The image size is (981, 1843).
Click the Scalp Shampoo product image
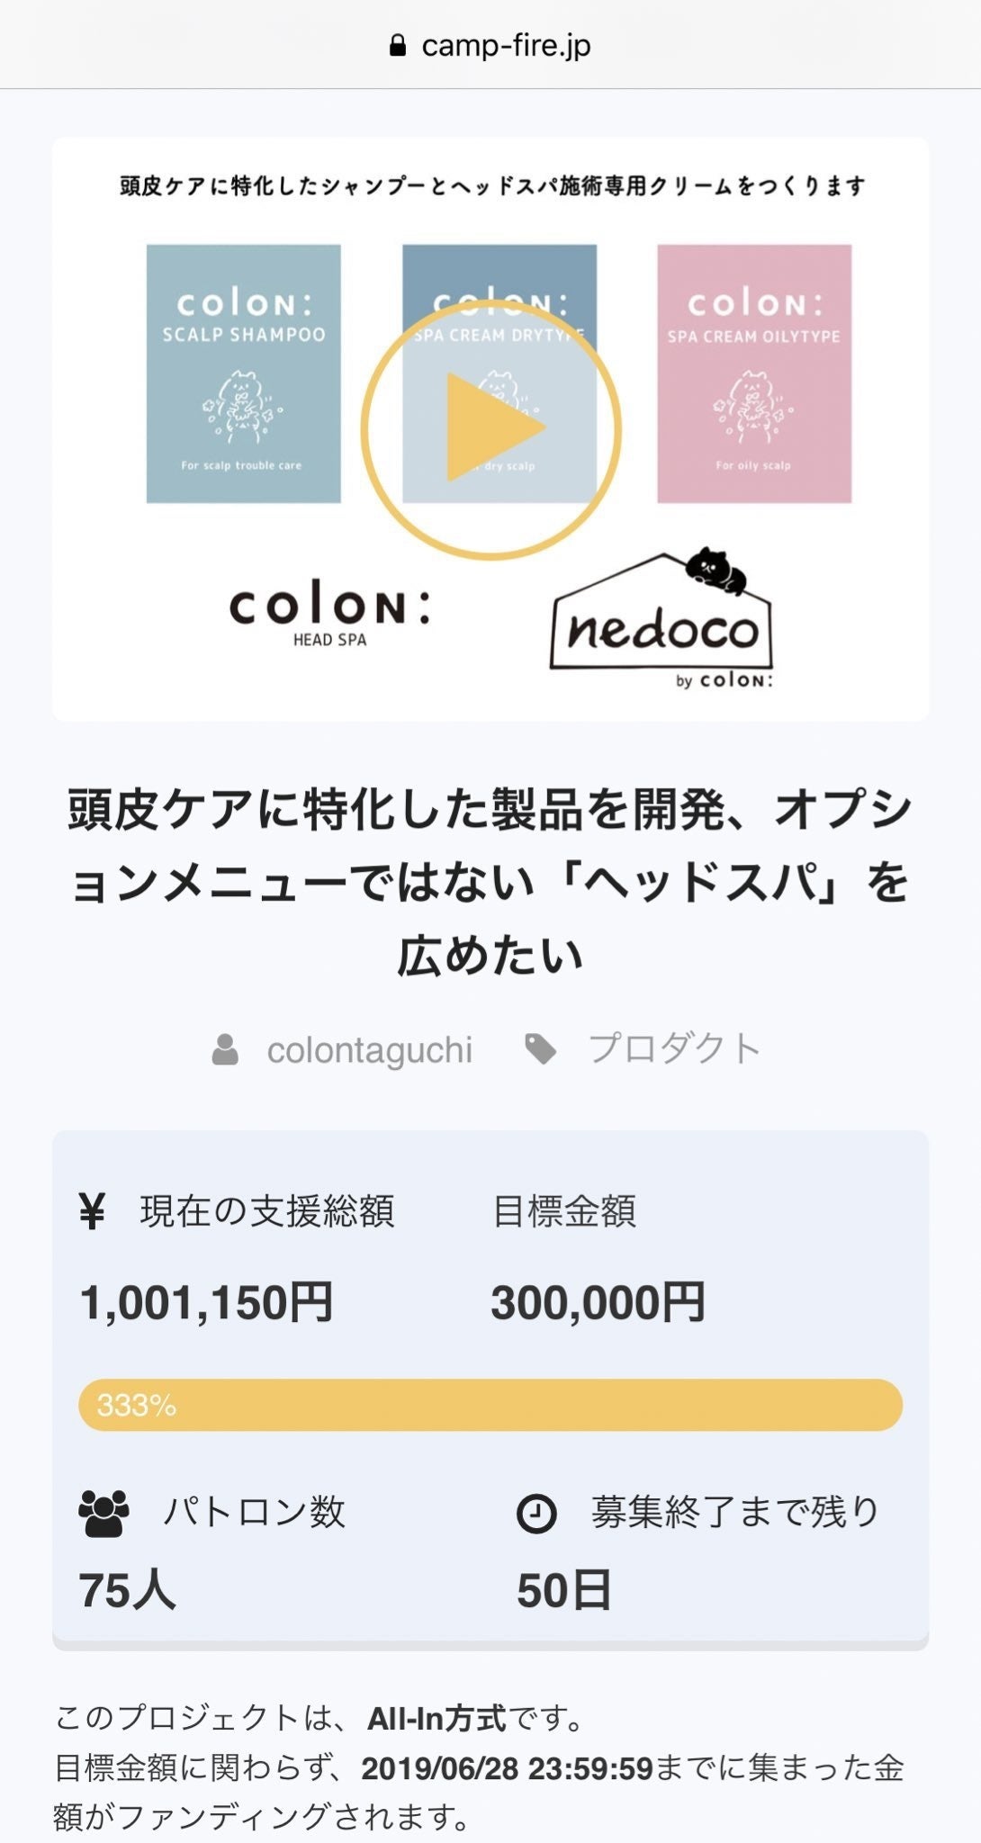[x=244, y=373]
